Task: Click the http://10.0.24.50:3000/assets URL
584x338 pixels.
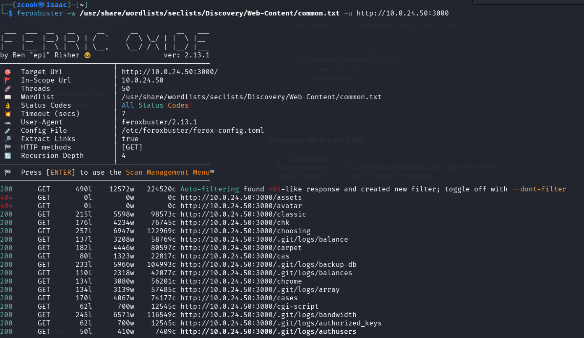Action: [241, 198]
